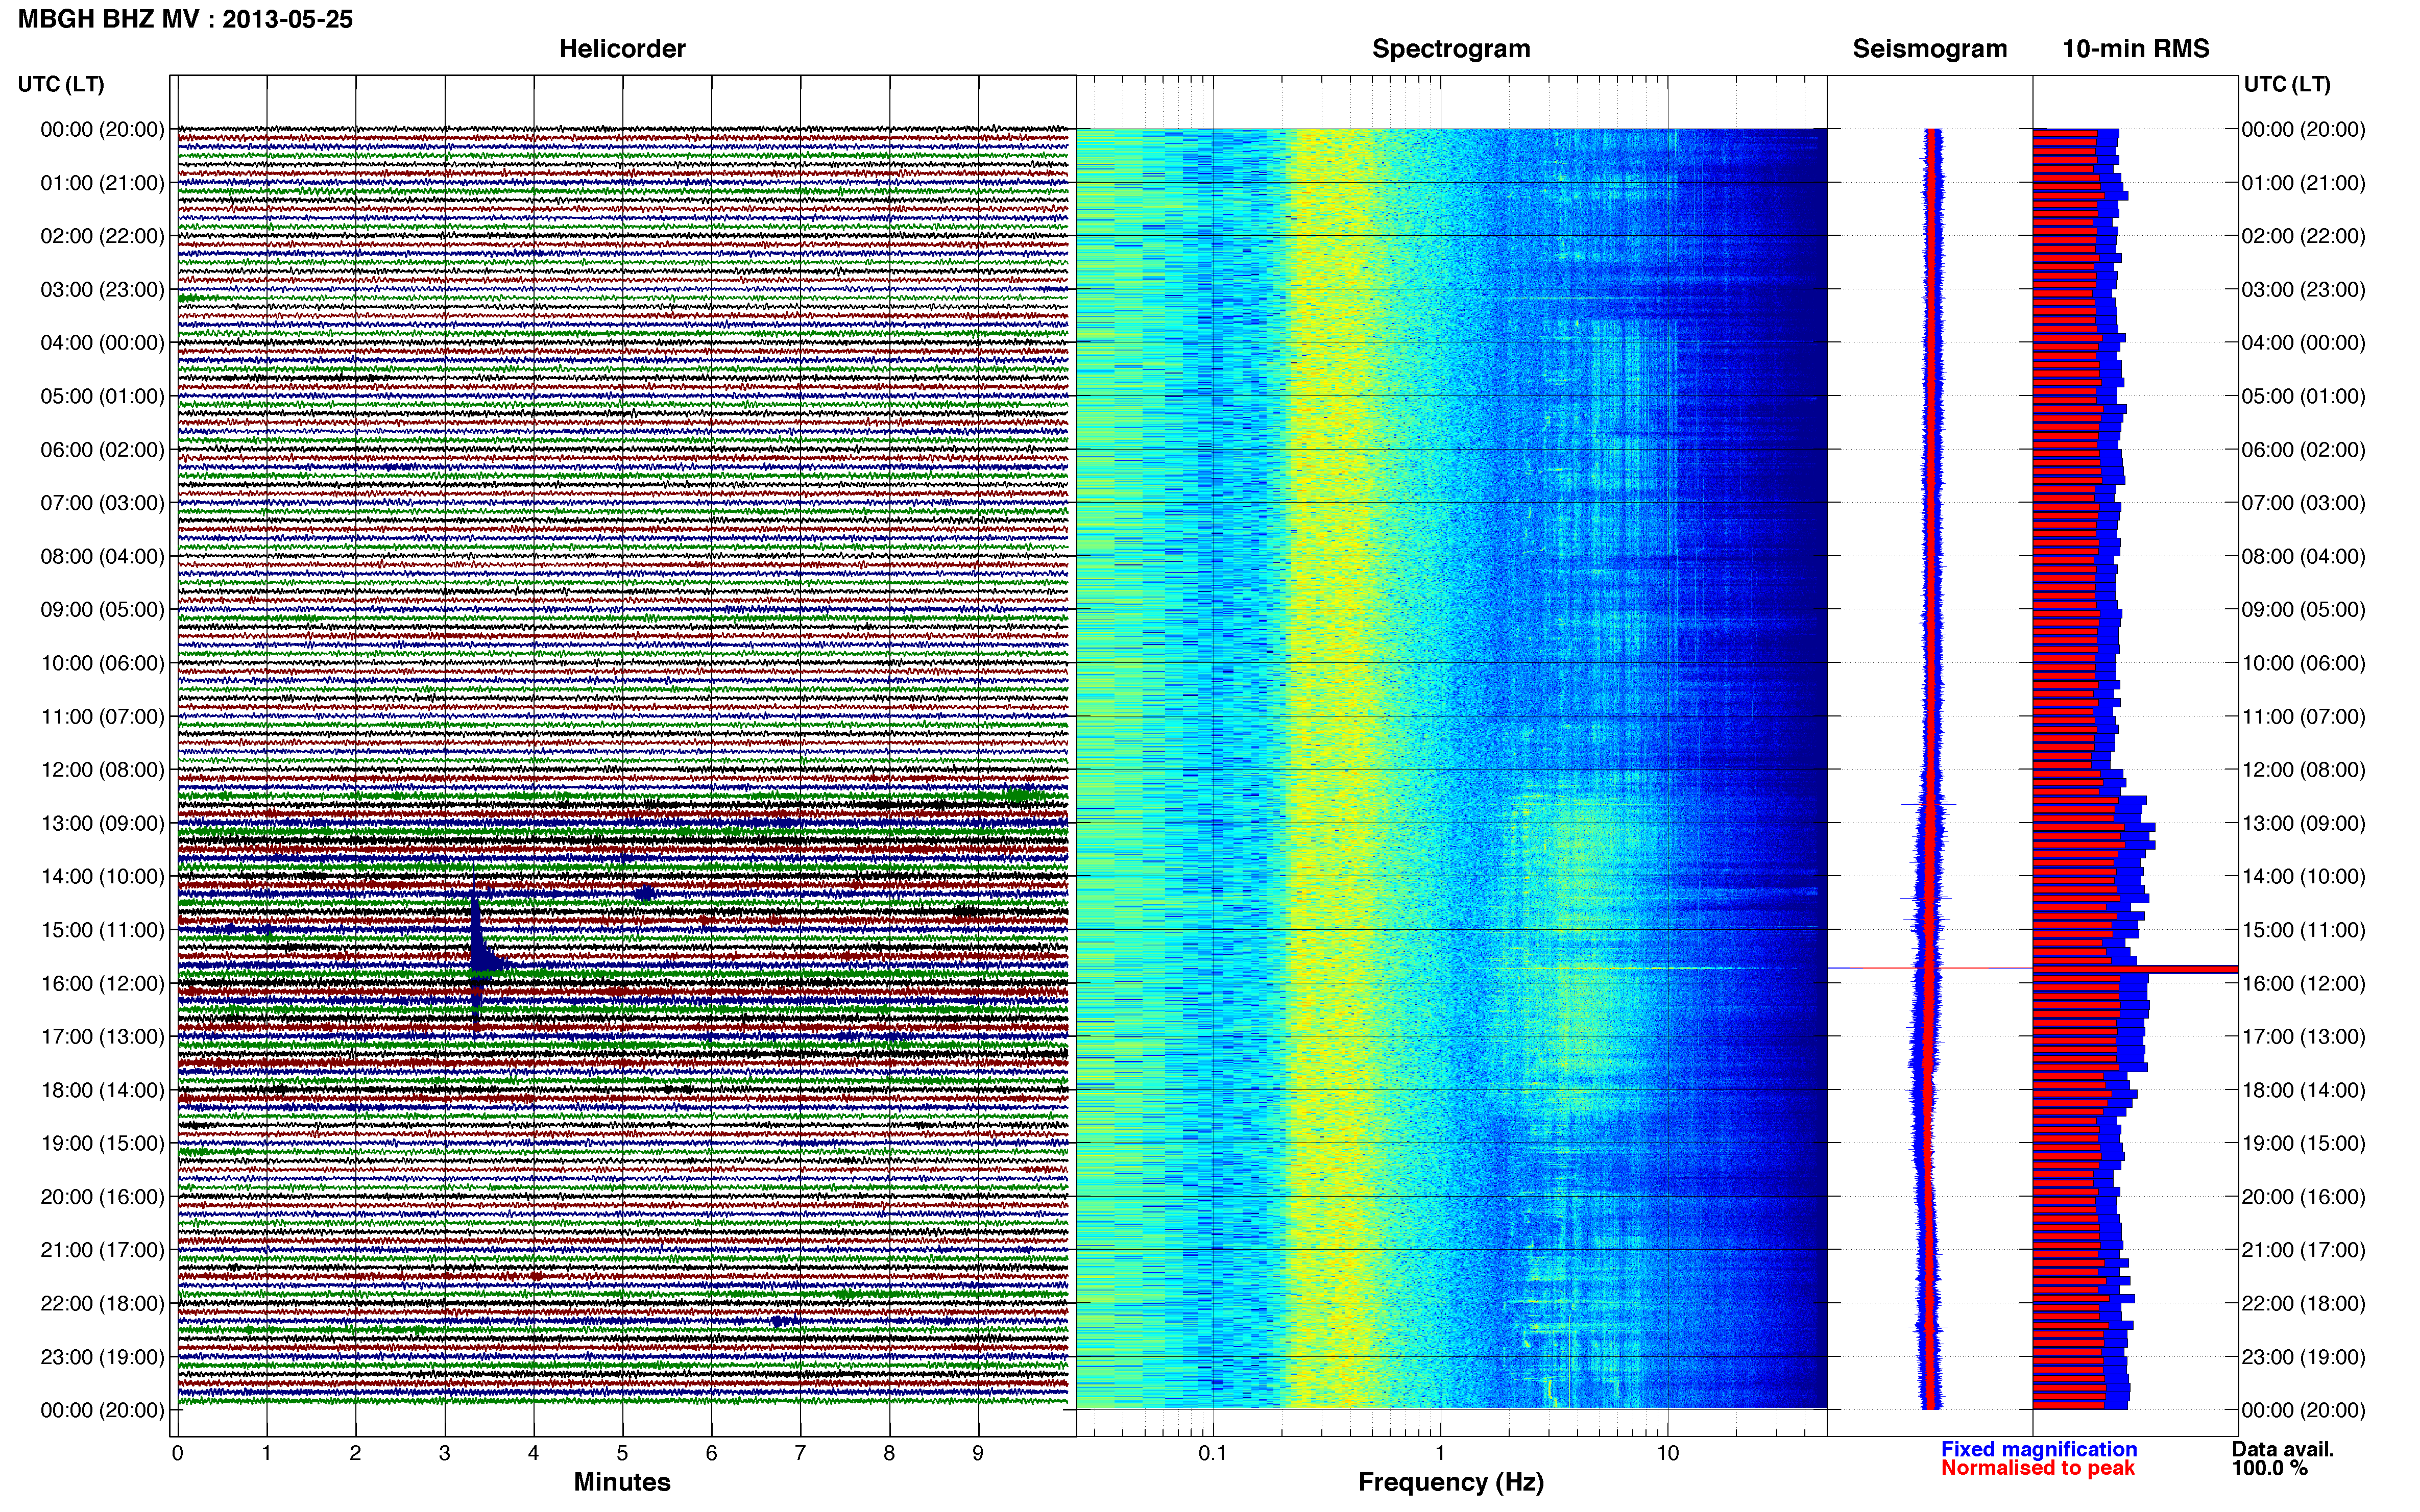Click the red peak bar in 10-min RMS
The image size is (2420, 1512).
click(2135, 969)
